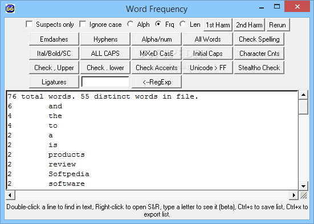314x224 pixels.
Task: Click the Rerun button
Action: 278,25
